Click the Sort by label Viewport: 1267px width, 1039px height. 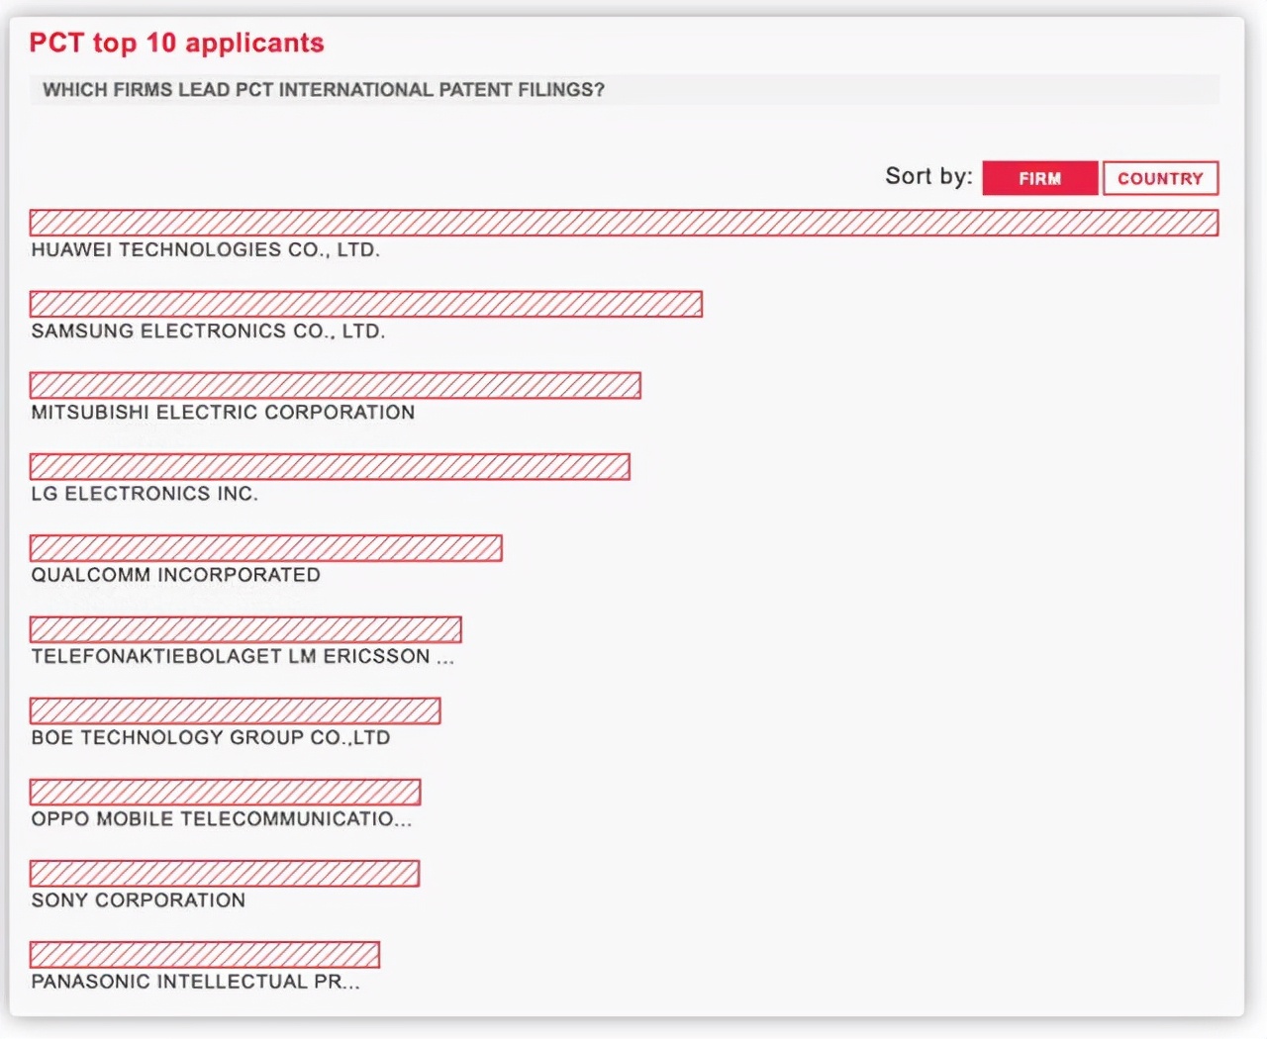[x=928, y=176]
